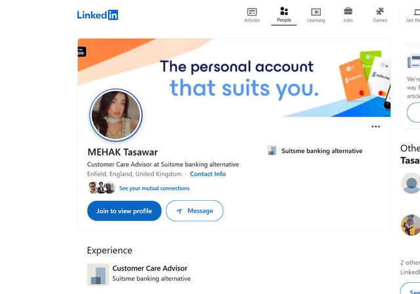Open the Articles section
The image size is (420, 294).
252,15
